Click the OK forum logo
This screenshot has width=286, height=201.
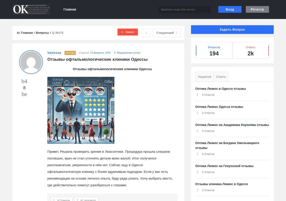(31, 9)
